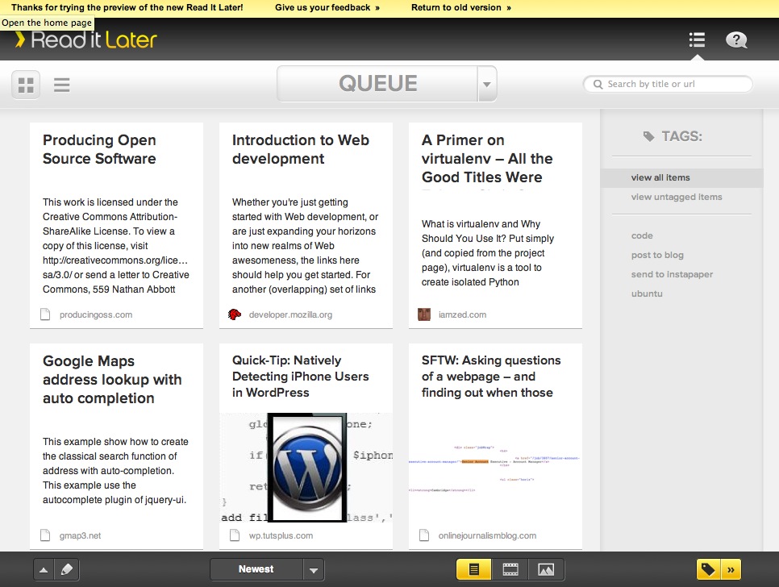Open the help question mark bubble
The width and height of the screenshot is (779, 587).
736,40
